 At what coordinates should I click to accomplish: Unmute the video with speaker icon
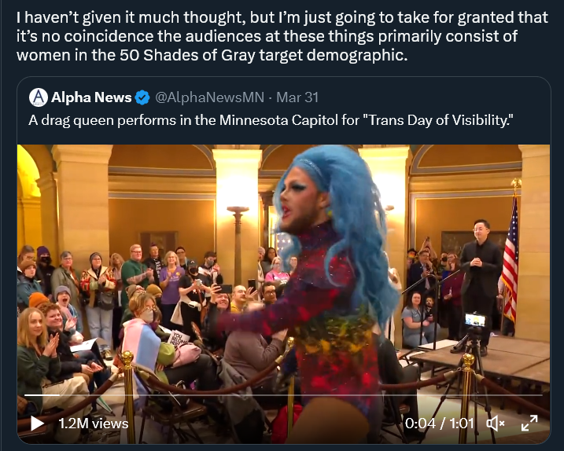tap(496, 423)
